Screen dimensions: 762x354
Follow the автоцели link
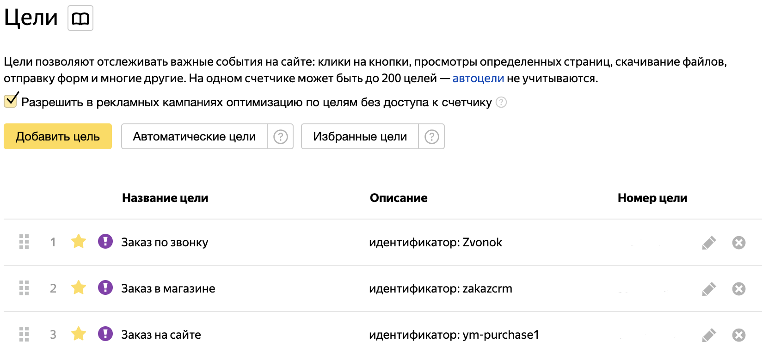pos(478,79)
